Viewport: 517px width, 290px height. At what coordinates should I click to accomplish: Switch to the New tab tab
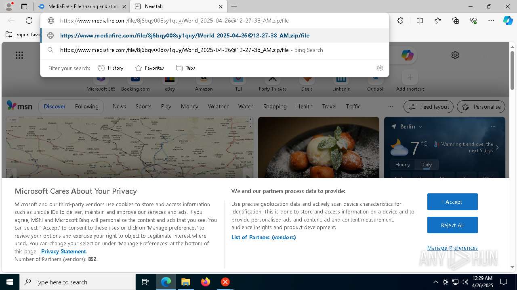pos(178,6)
